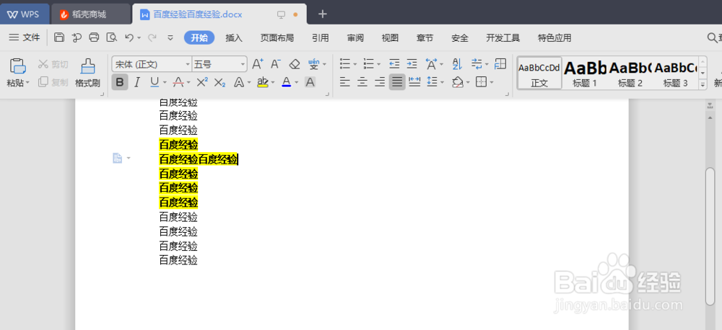Align text to the left
This screenshot has width=722, height=330.
[x=345, y=82]
